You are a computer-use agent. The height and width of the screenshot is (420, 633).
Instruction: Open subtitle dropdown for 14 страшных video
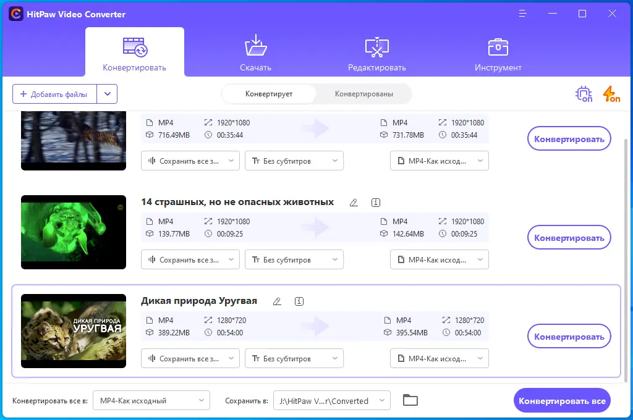point(294,259)
